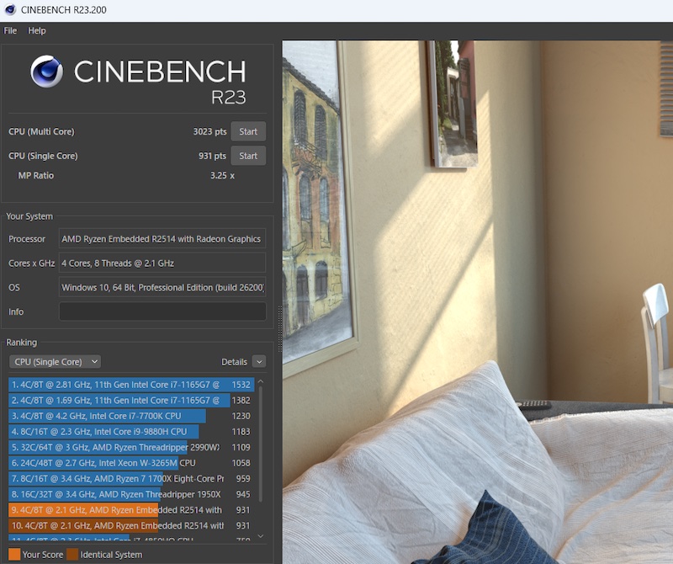Click the Identical System brown legend swatch
The height and width of the screenshot is (564, 673).
pos(72,554)
